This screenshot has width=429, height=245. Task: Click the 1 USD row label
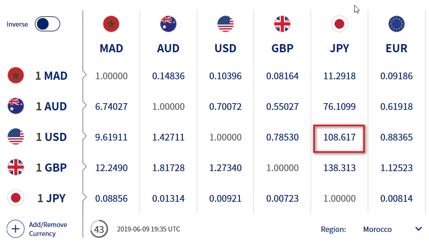[51, 137]
